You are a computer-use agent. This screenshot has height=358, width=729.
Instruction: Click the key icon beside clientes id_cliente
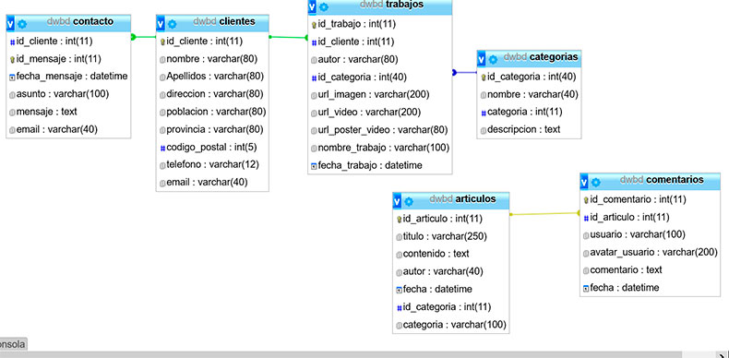[x=162, y=42]
